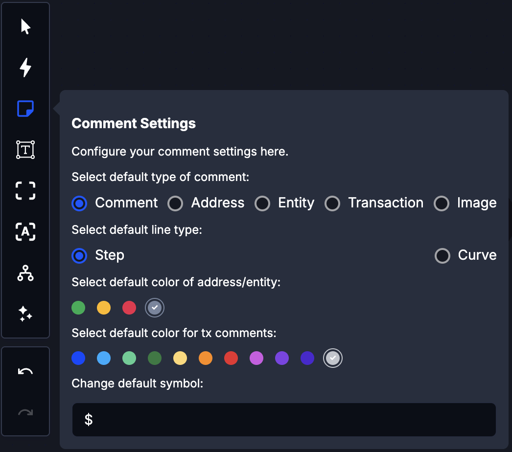Switch default line type to Curve
This screenshot has height=452, width=512.
442,255
